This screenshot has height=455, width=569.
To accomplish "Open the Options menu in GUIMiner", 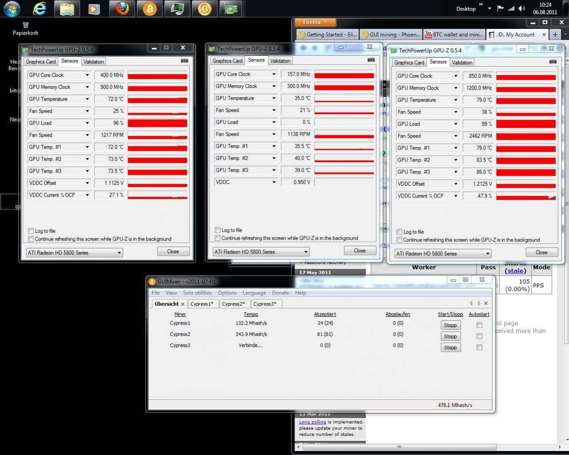I will [x=227, y=293].
